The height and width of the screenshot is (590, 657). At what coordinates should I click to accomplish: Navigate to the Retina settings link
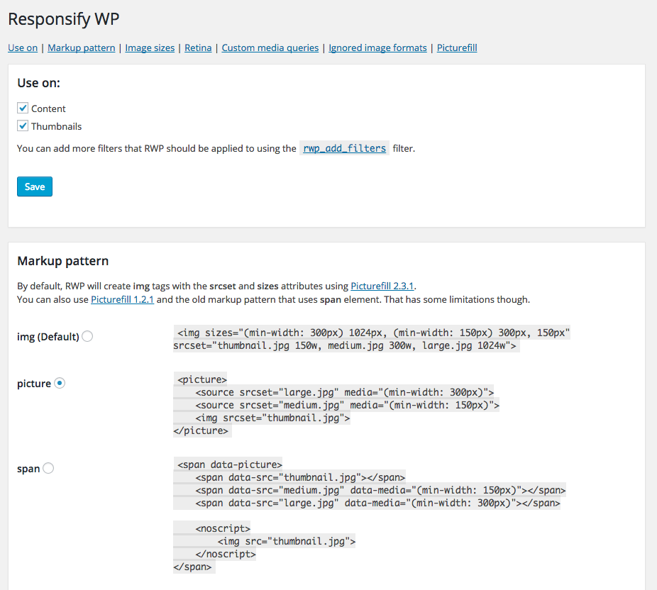pos(198,48)
